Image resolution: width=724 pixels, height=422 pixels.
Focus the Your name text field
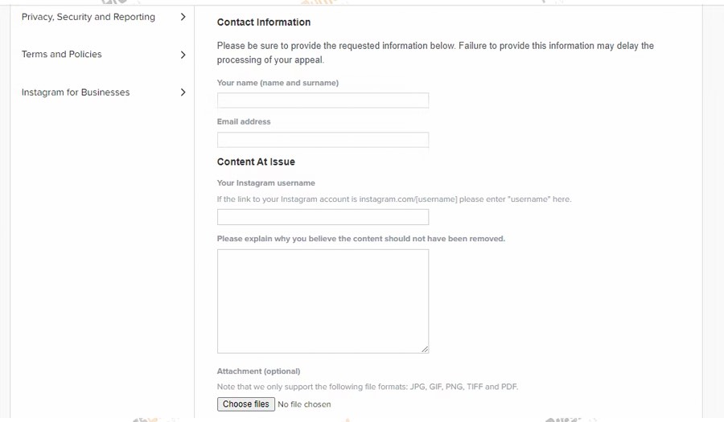323,100
